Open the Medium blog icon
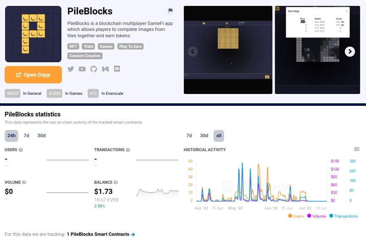The image size is (366, 243). 105,69
